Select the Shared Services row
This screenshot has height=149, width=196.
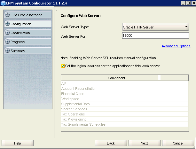125,109
